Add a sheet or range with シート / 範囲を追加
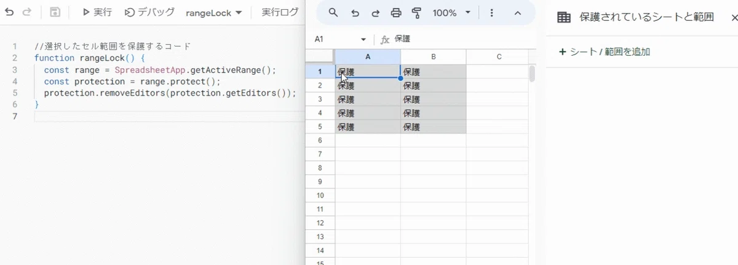The image size is (738, 265). 605,52
